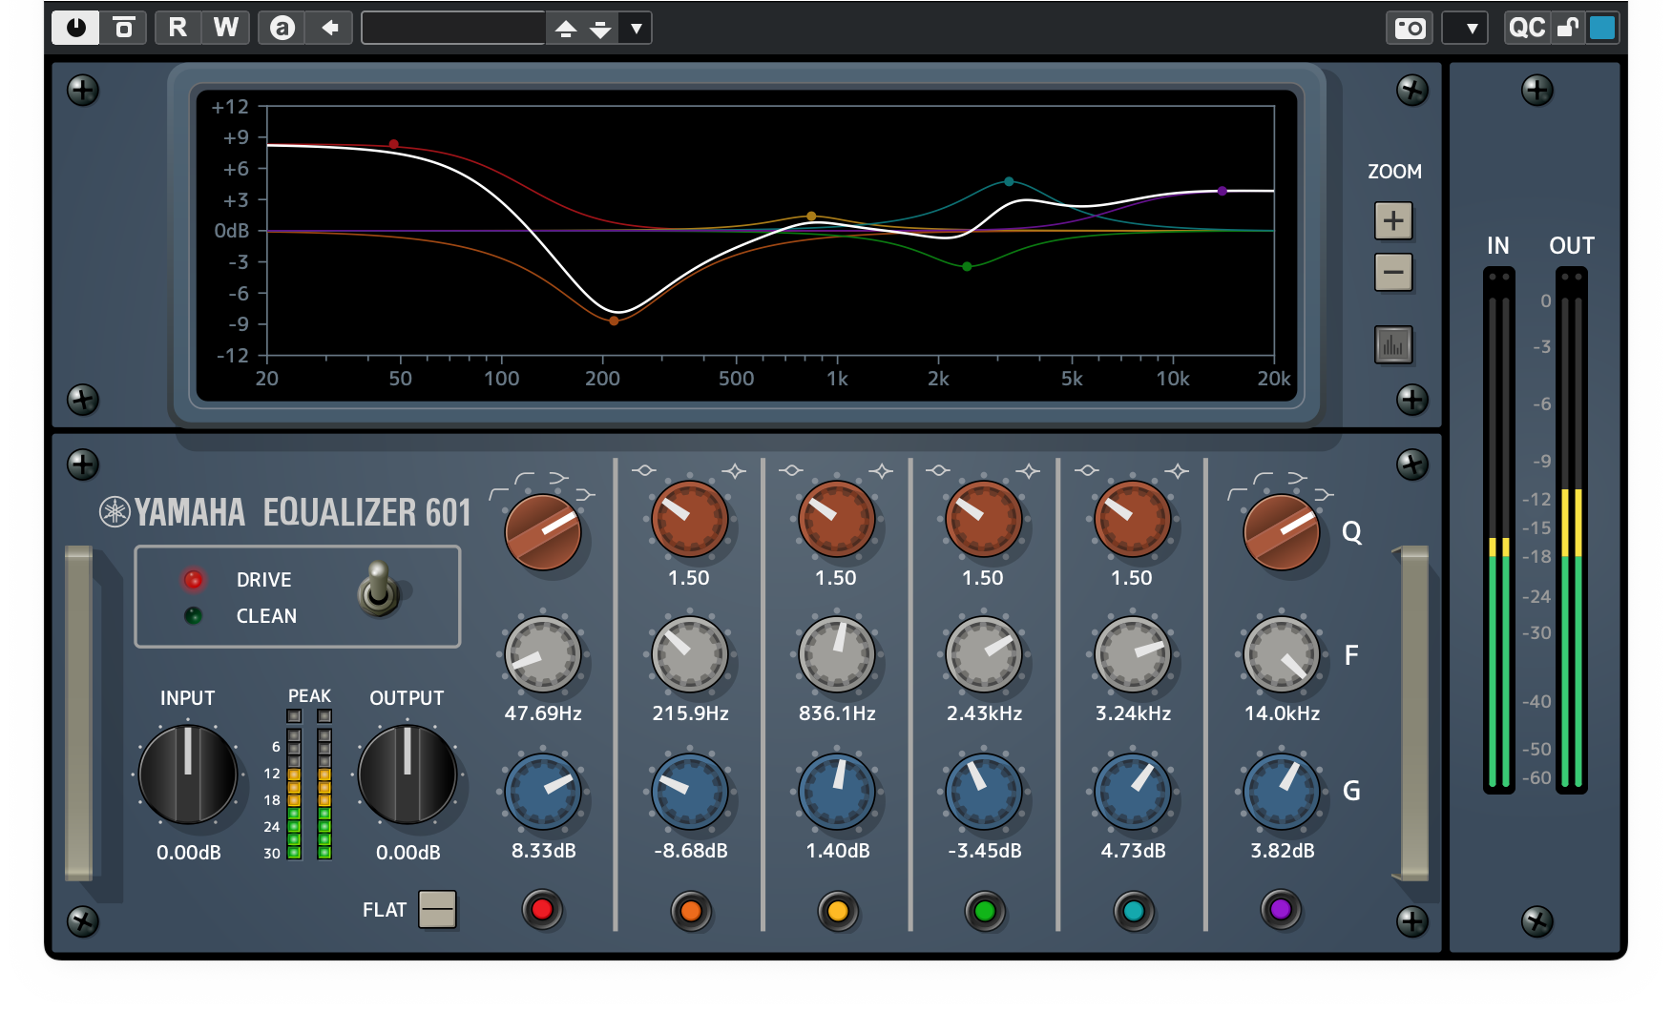Viewport: 1672px width, 1012px height.
Task: Click the 836.1Hz frequency knob
Action: click(837, 654)
